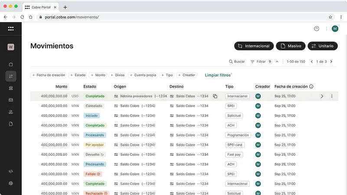This screenshot has height=195, width=347.
Task: Click the Movimientos page title
Action: 52,46
